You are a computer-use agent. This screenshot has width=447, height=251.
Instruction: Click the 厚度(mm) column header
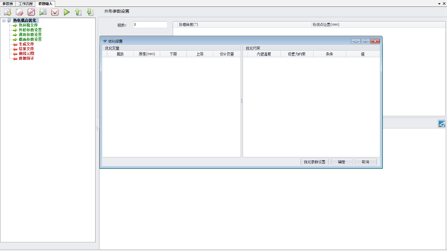tap(146, 54)
